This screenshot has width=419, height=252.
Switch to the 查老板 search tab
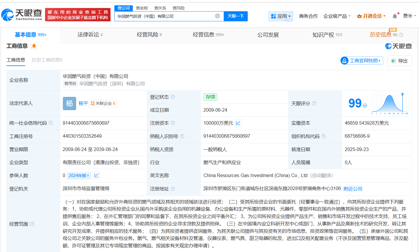pyautogui.click(x=142, y=8)
